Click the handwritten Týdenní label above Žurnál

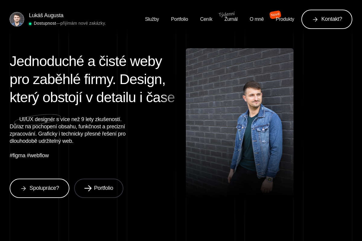click(227, 13)
